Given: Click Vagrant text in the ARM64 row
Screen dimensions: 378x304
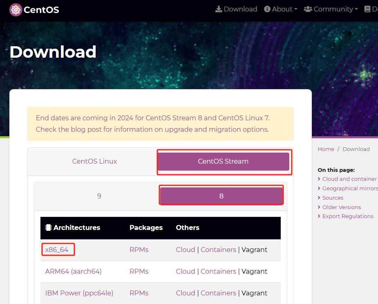Looking at the screenshot, I should point(254,271).
